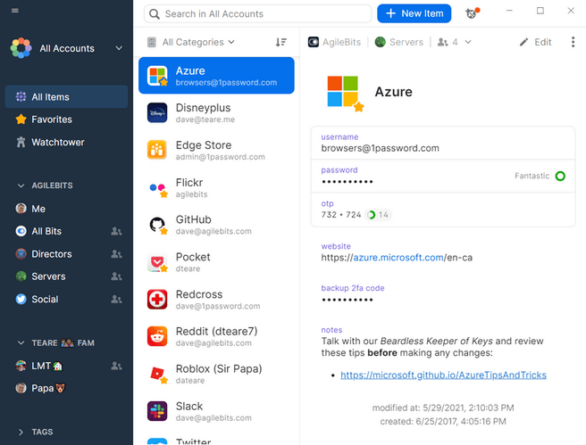The height and width of the screenshot is (445, 586).
Task: Copy the otp code 732 724
Action: coord(341,215)
